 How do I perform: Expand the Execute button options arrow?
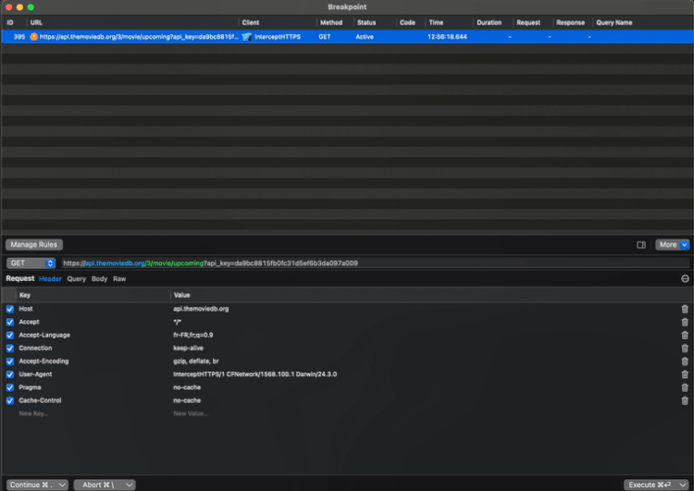tap(684, 485)
